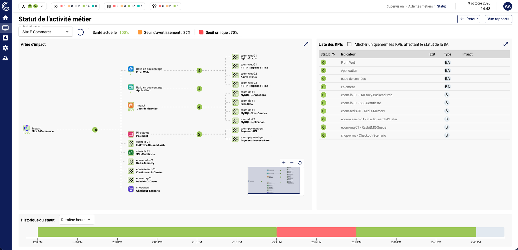Viewport: 518px width, 250px height.
Task: Click the Paiement node icon
Action: [131, 134]
